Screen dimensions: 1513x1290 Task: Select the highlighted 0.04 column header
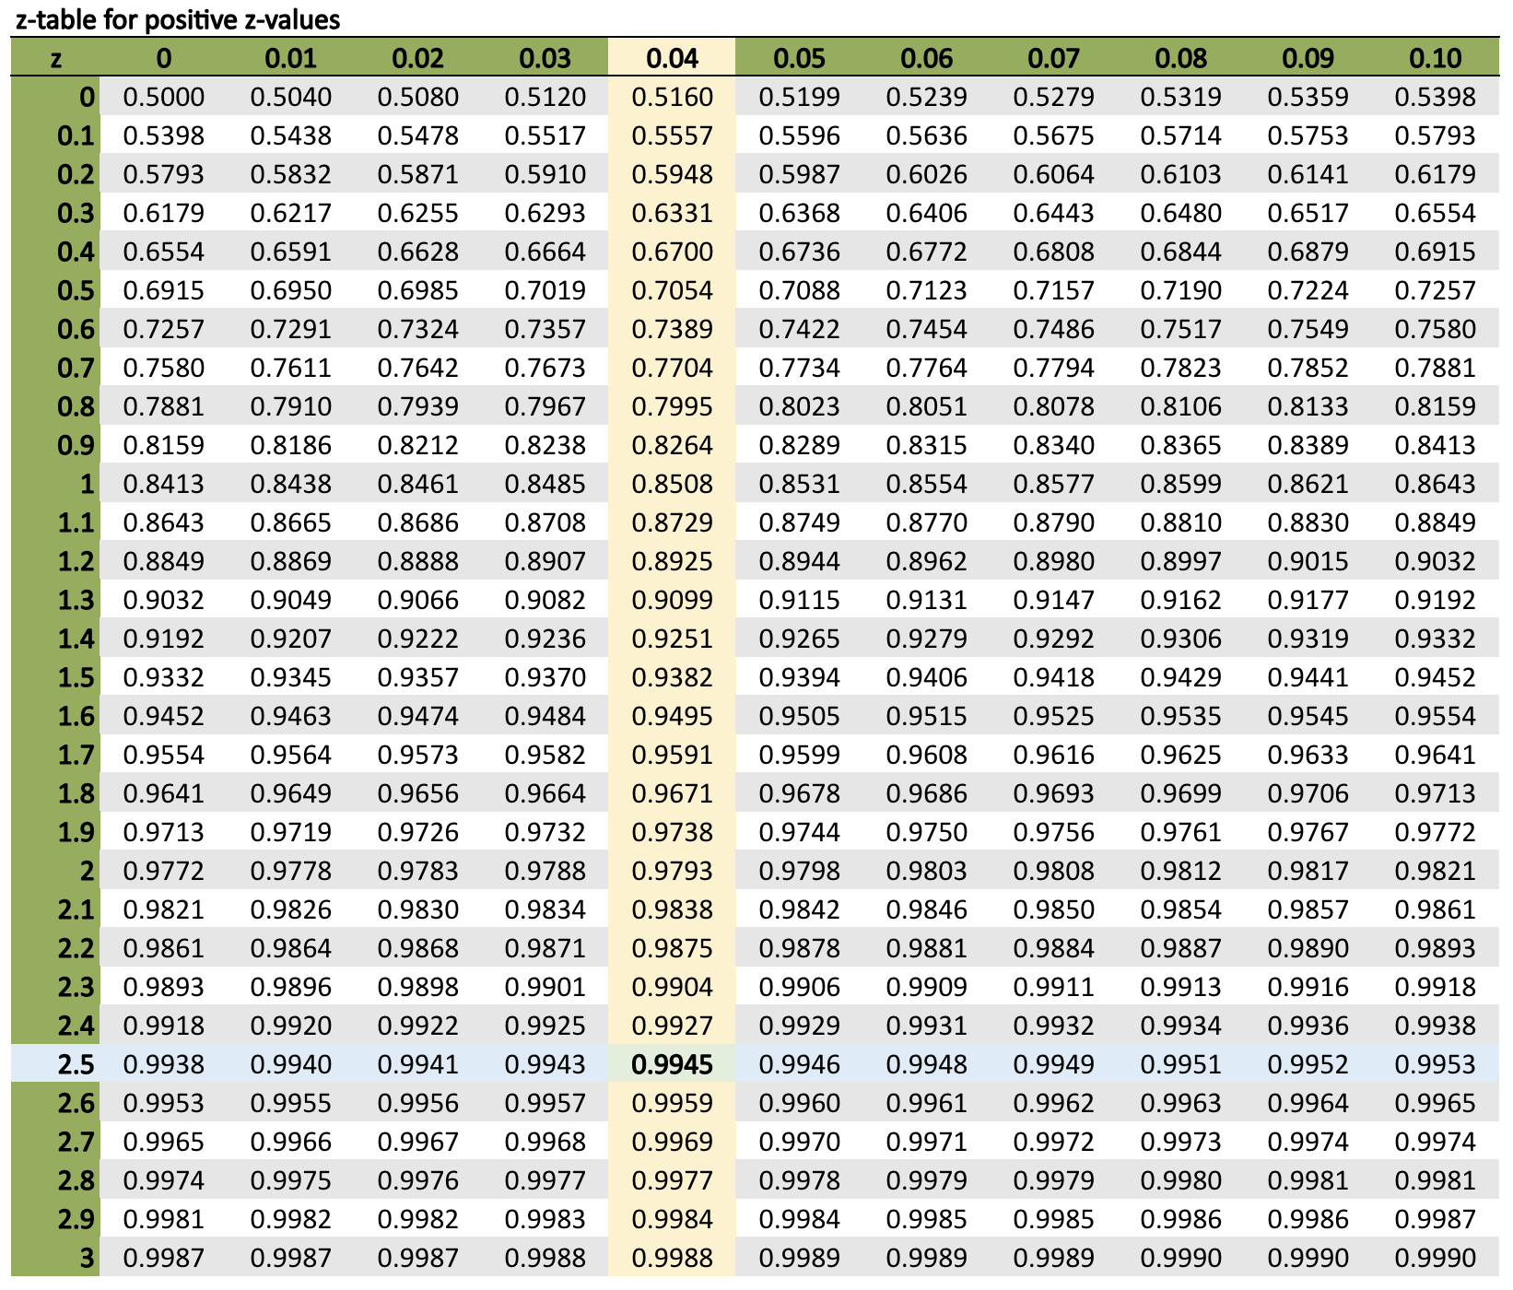click(672, 58)
